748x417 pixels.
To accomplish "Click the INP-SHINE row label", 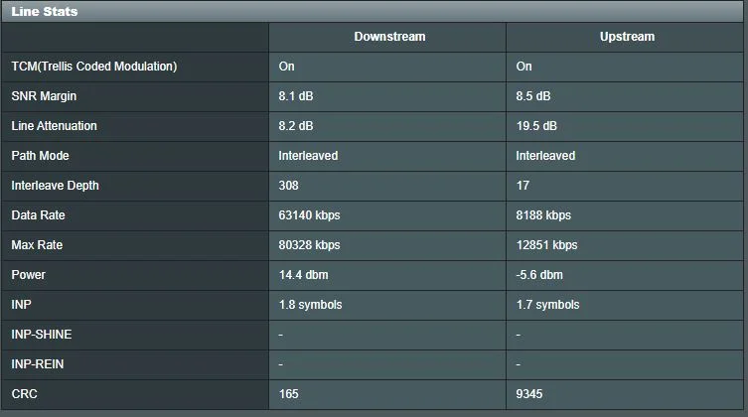I will 41,335.
